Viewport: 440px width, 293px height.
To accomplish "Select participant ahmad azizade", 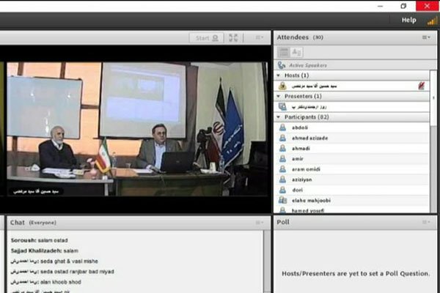I will (352, 138).
